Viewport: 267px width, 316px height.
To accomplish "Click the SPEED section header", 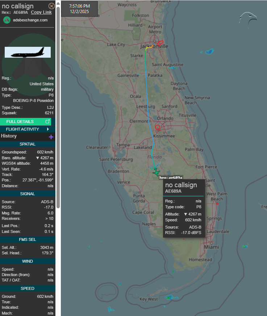I will click(28, 288).
